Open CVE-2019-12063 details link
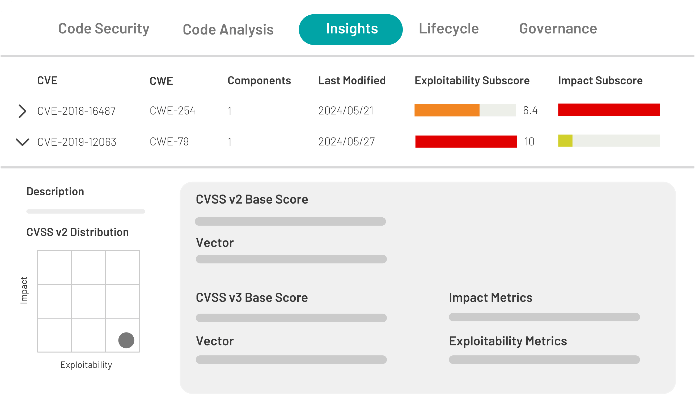This screenshot has height=414, width=695. pyautogui.click(x=77, y=142)
